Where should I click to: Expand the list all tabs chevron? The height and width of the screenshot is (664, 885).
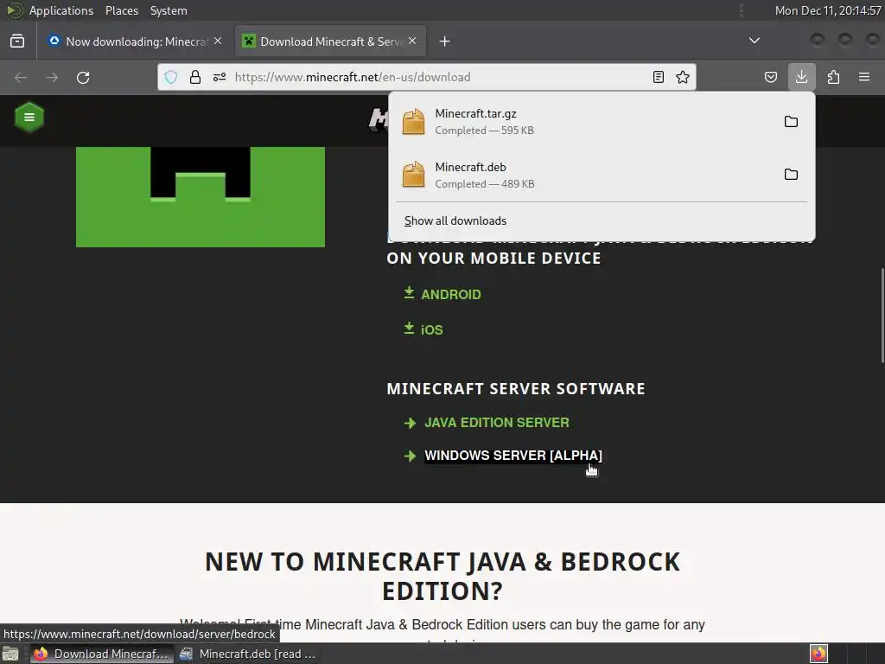754,41
